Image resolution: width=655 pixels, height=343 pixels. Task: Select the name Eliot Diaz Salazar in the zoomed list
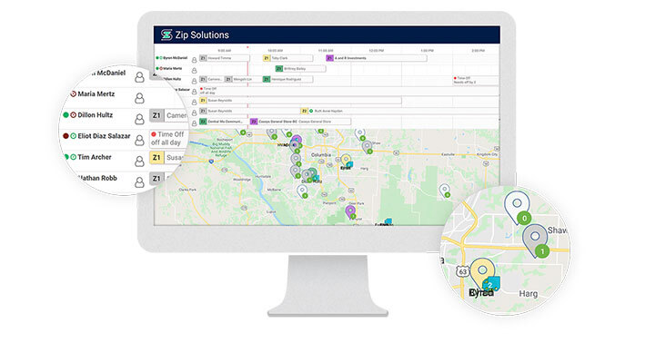point(104,136)
